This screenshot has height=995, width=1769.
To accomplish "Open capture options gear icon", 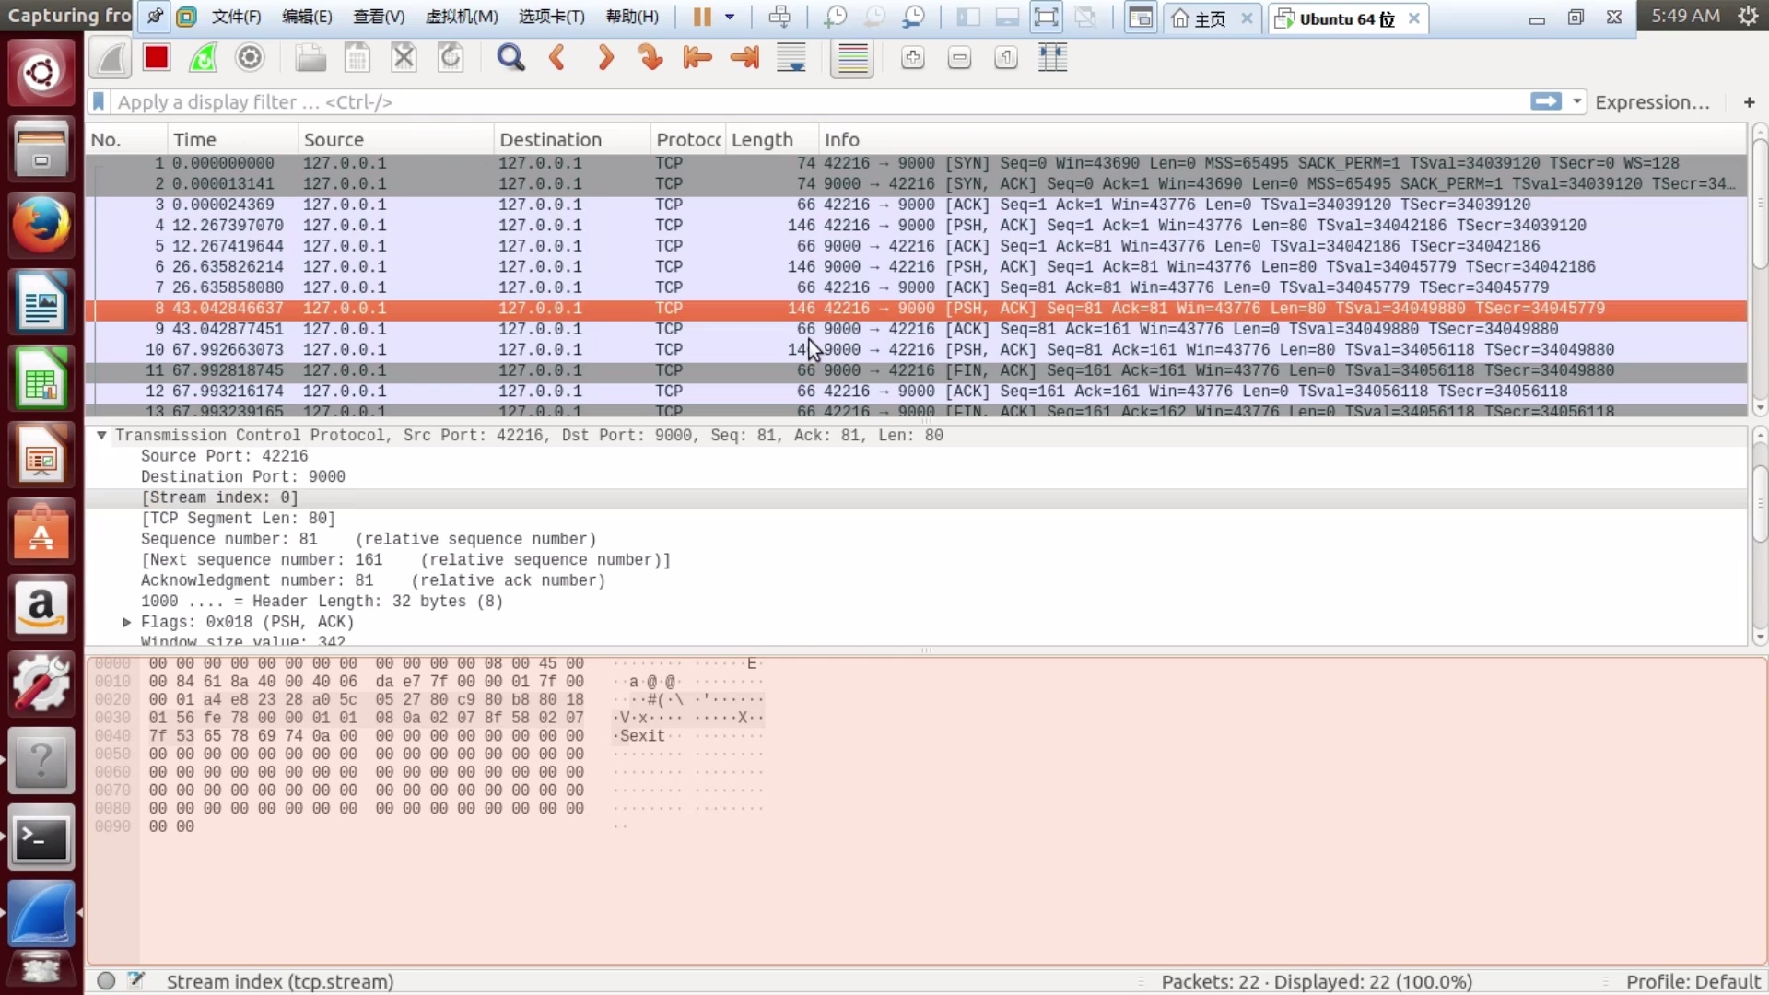I will 250,58.
